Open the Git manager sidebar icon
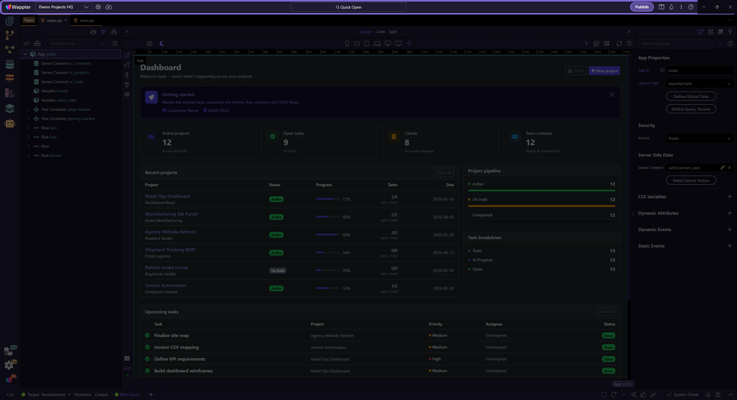Image resolution: width=737 pixels, height=400 pixels. coord(10,35)
